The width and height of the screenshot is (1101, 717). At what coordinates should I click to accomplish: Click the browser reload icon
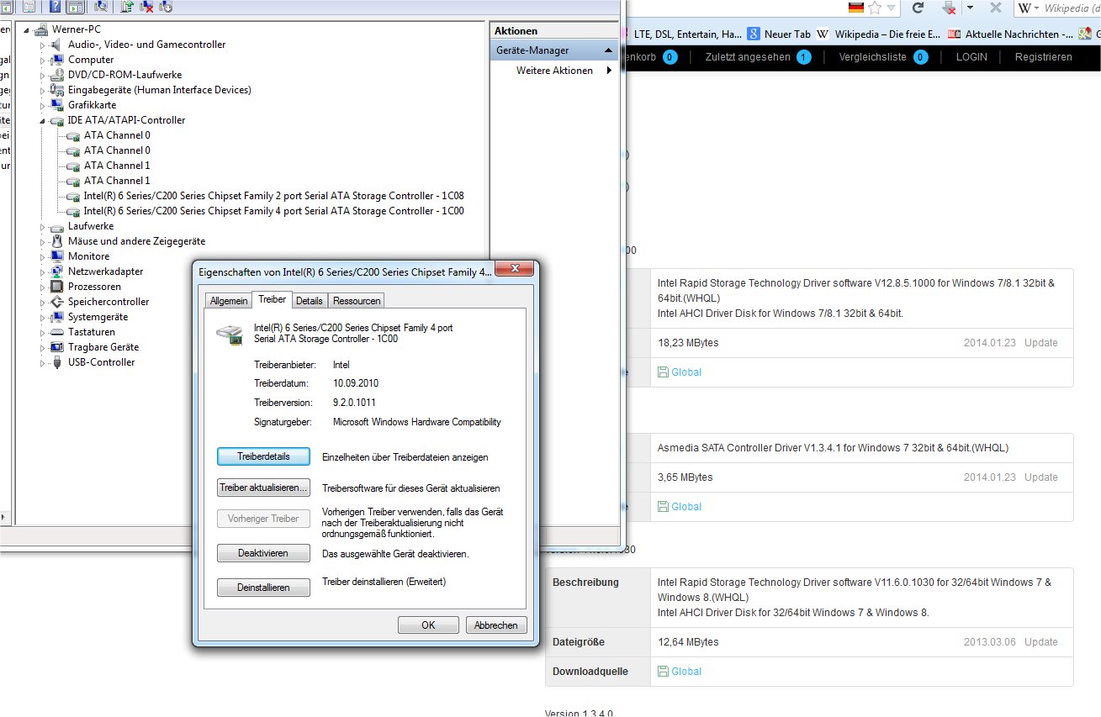[918, 8]
